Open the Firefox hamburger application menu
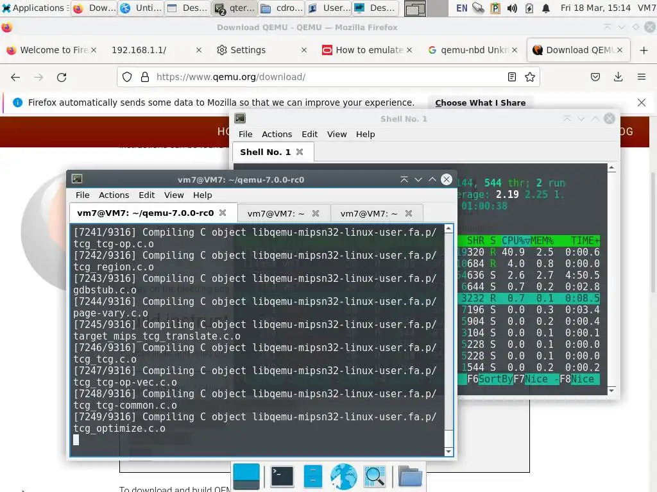Screen dimensions: 657x492 coord(642,77)
